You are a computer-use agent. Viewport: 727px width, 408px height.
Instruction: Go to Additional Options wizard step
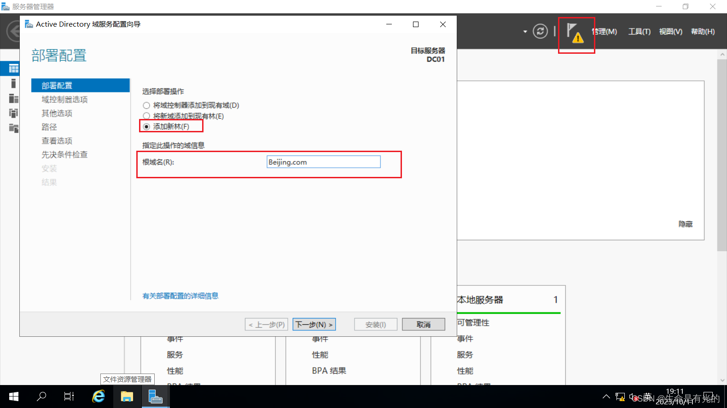click(x=57, y=113)
